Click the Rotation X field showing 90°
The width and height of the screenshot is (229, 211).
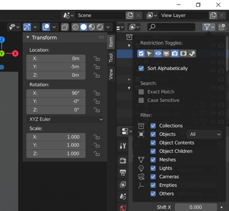click(x=56, y=93)
